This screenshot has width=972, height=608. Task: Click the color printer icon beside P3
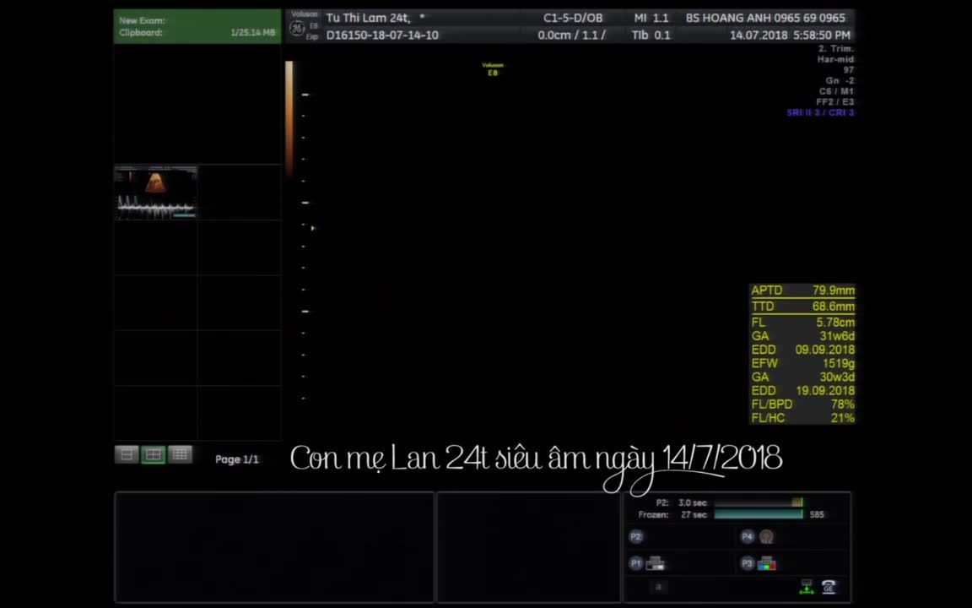767,563
